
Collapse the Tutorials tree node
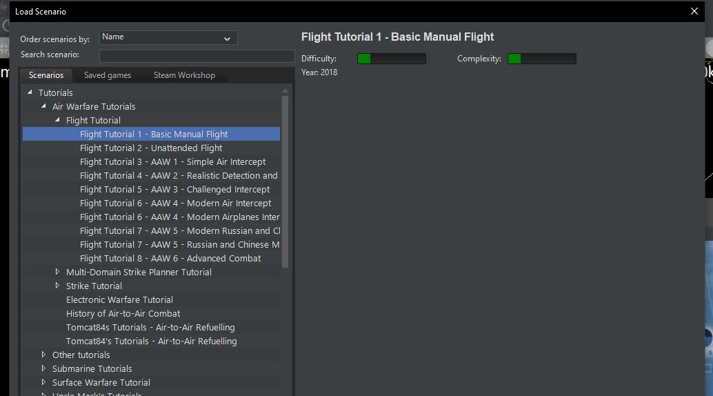tap(30, 92)
